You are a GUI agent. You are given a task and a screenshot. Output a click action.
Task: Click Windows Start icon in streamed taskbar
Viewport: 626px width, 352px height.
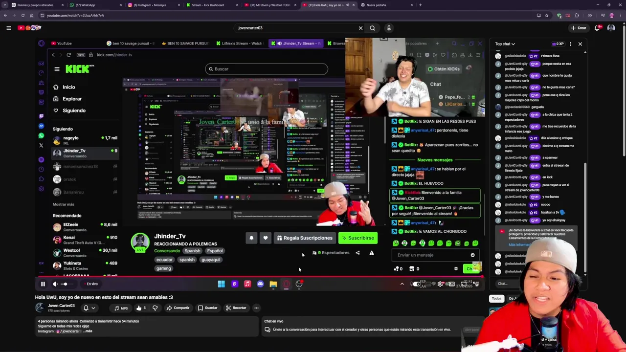[x=221, y=284]
